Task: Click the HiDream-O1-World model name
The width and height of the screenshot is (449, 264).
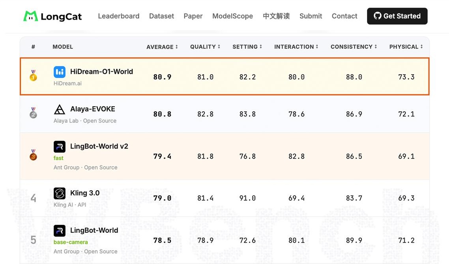Action: point(102,71)
